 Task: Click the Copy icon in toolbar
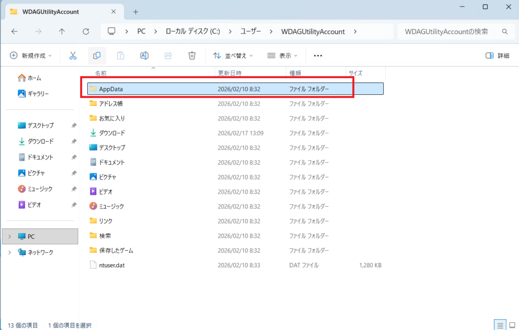[97, 55]
